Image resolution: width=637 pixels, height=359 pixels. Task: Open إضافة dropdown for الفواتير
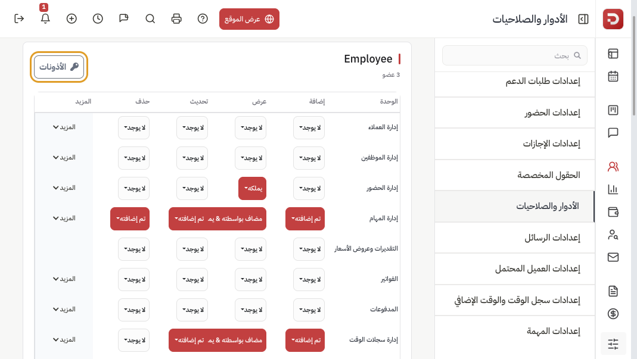tap(309, 279)
